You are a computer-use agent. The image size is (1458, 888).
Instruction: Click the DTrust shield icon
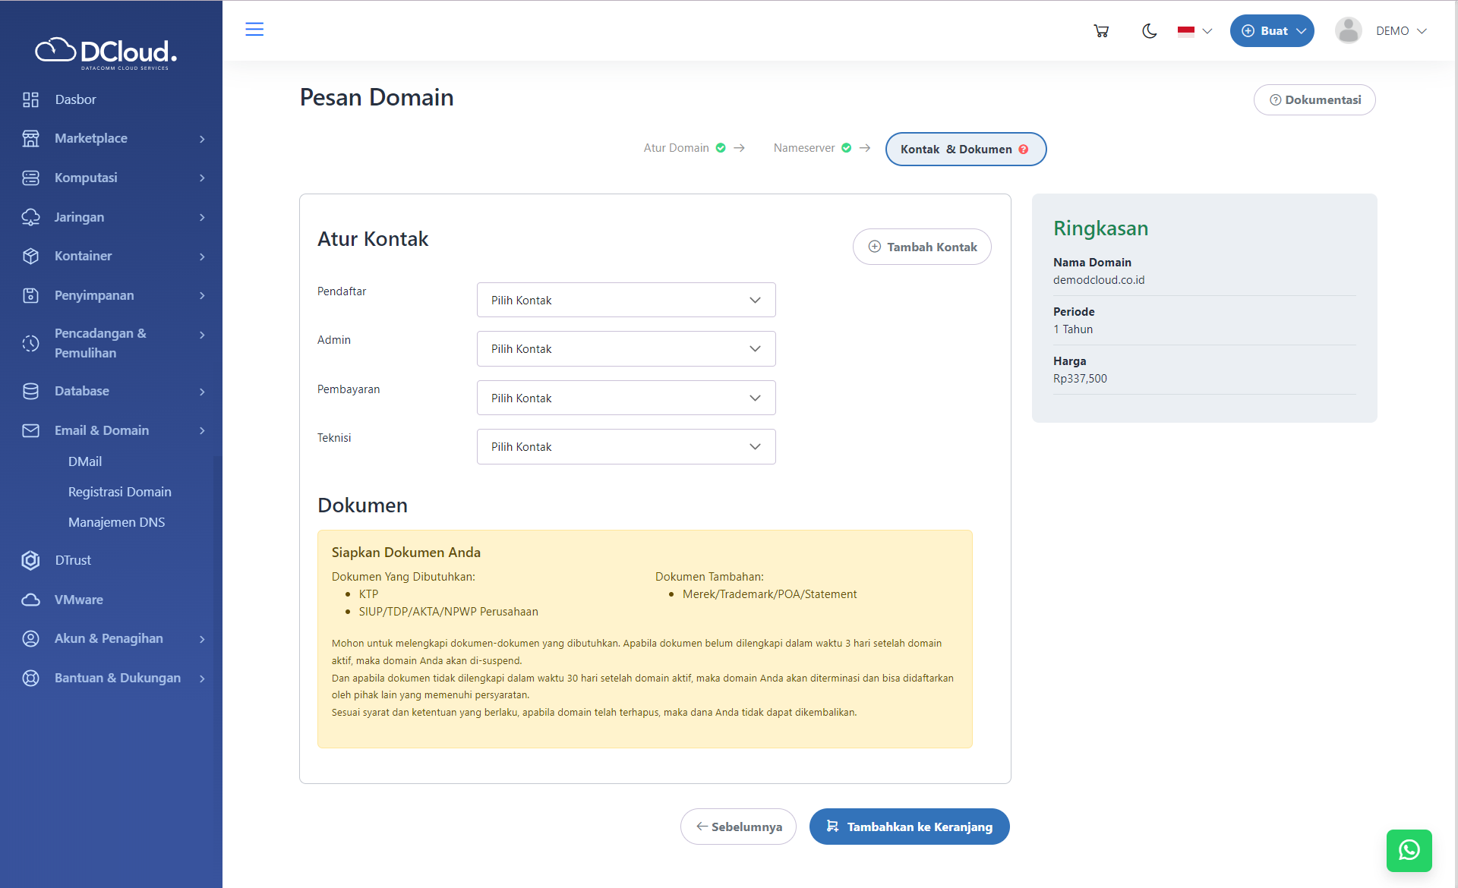30,560
